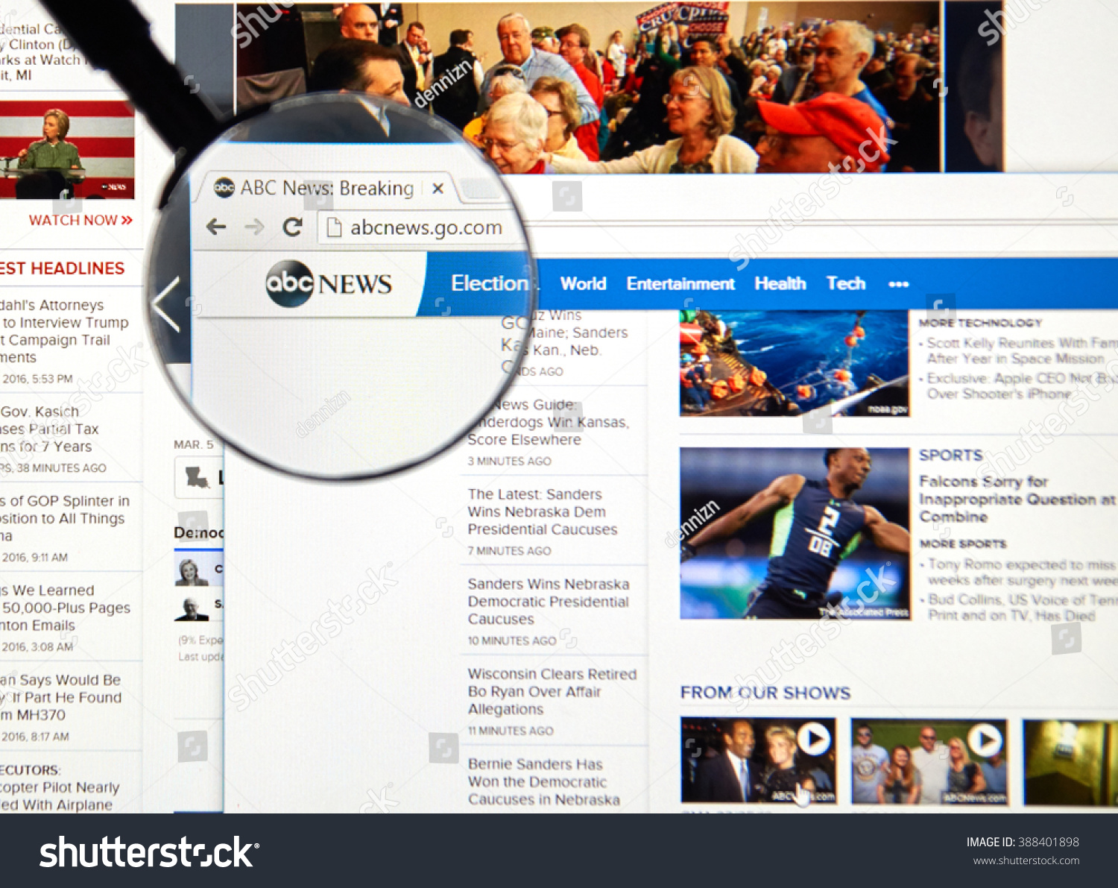Open the three-dots more sections menu
Viewport: 1118px width, 888px height.
tap(898, 284)
